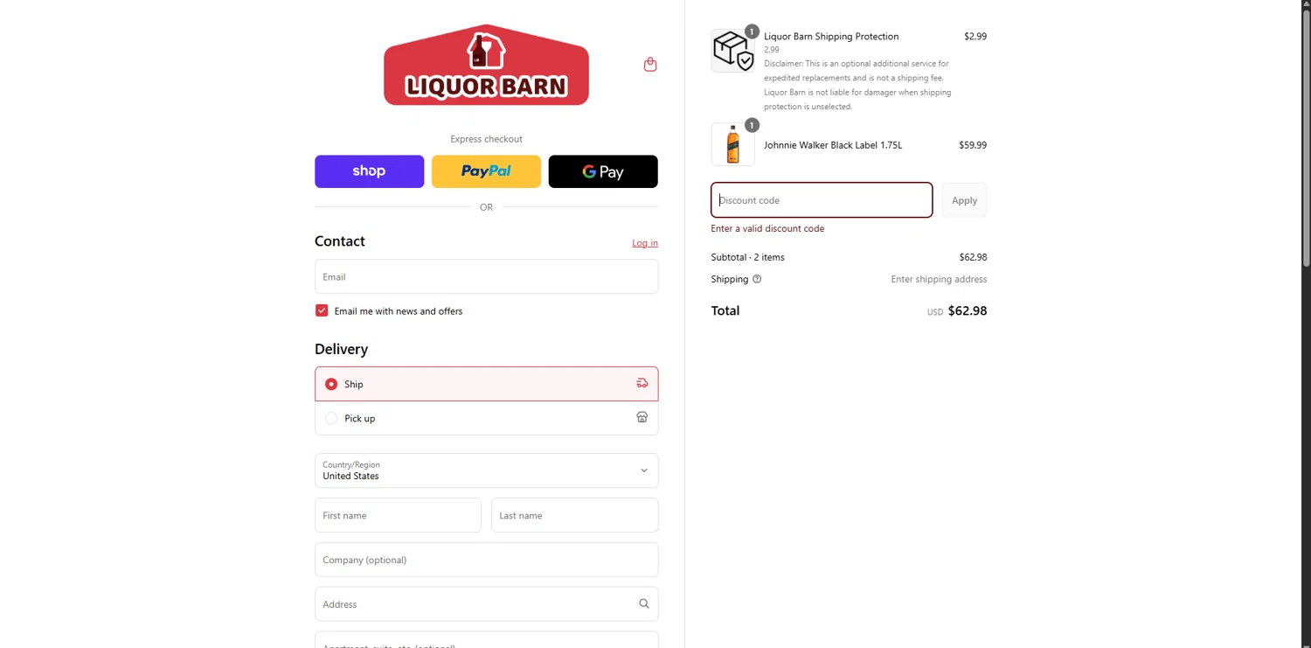Click the $2.99 shipping protection price
1311x648 pixels.
[975, 36]
